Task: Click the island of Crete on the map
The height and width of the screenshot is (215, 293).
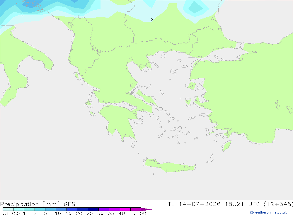Action: click(x=169, y=166)
